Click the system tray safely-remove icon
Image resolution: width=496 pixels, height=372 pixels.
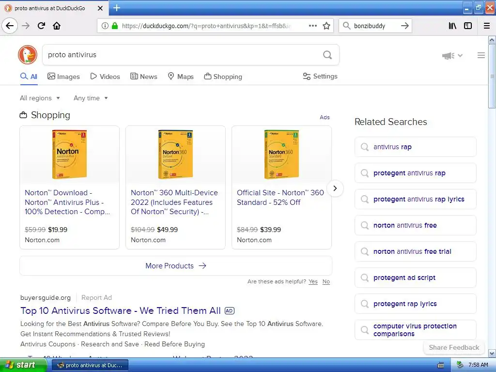coord(460,365)
